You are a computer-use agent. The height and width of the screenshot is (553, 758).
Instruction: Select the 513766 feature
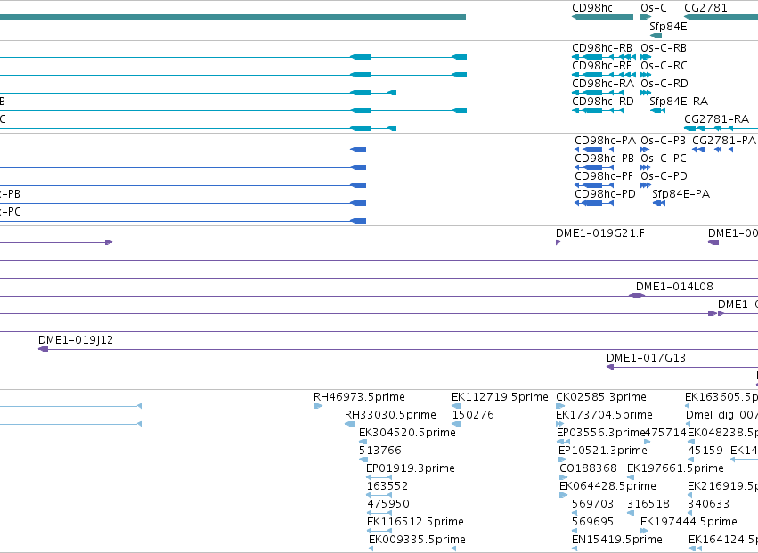(363, 459)
